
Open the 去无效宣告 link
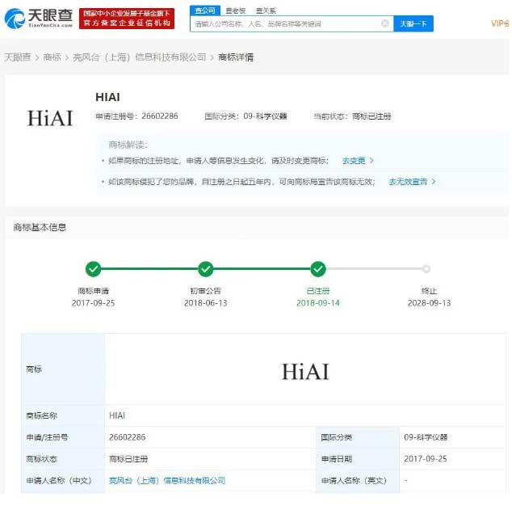pyautogui.click(x=412, y=181)
